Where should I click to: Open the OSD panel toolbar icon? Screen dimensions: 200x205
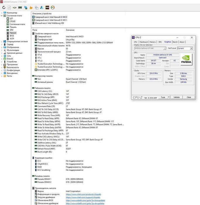(x=47, y=7)
